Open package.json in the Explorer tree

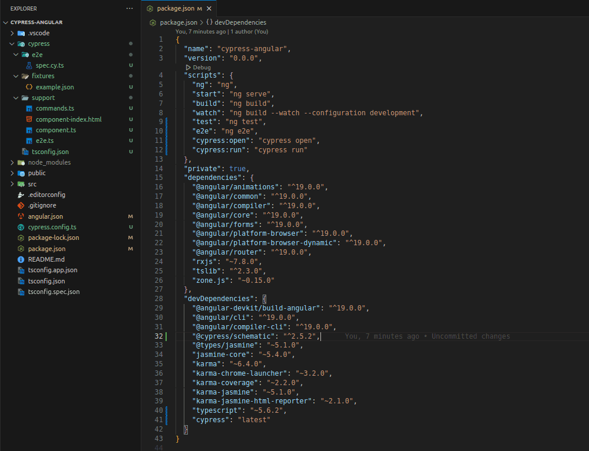47,249
